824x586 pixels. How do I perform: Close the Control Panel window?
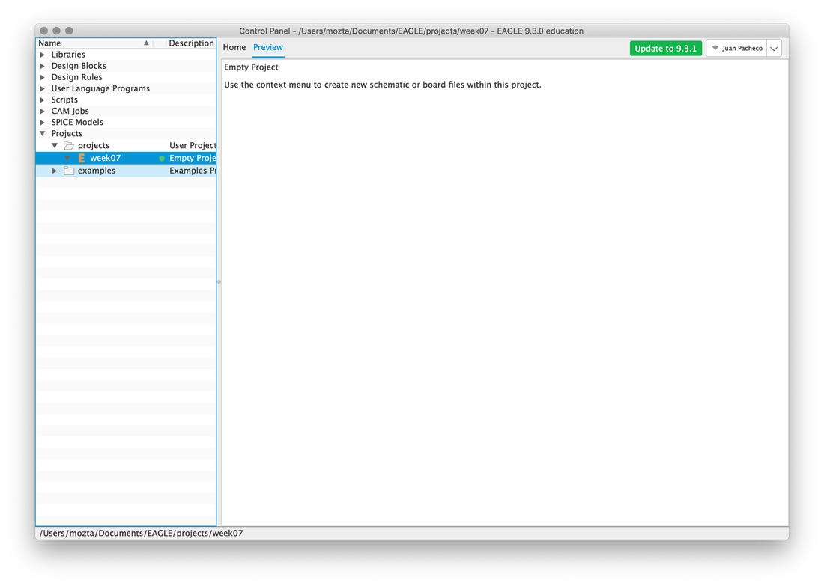pyautogui.click(x=44, y=31)
